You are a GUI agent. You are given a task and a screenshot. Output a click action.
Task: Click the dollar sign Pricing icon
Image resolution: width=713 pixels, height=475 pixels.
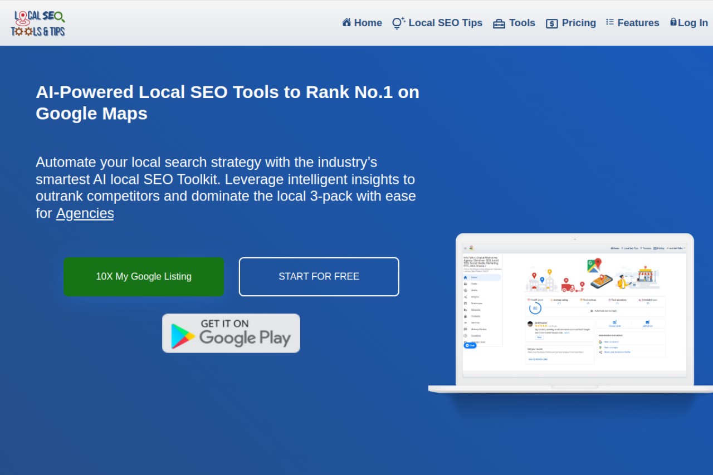pyautogui.click(x=552, y=23)
